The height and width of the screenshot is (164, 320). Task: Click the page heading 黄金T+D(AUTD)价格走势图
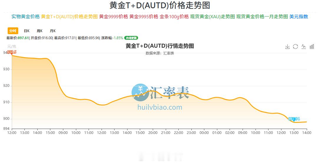coord(160,5)
